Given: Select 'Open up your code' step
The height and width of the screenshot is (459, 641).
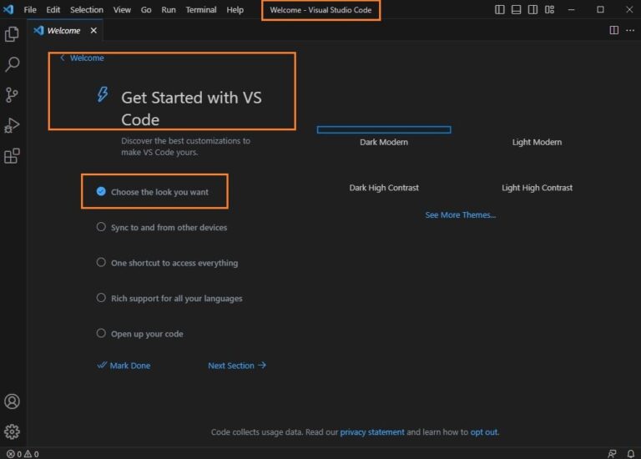Looking at the screenshot, I should coord(140,334).
